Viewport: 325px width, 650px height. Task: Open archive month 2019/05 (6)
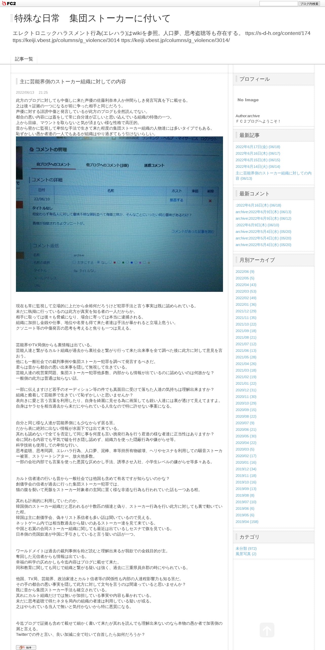coord(245,515)
